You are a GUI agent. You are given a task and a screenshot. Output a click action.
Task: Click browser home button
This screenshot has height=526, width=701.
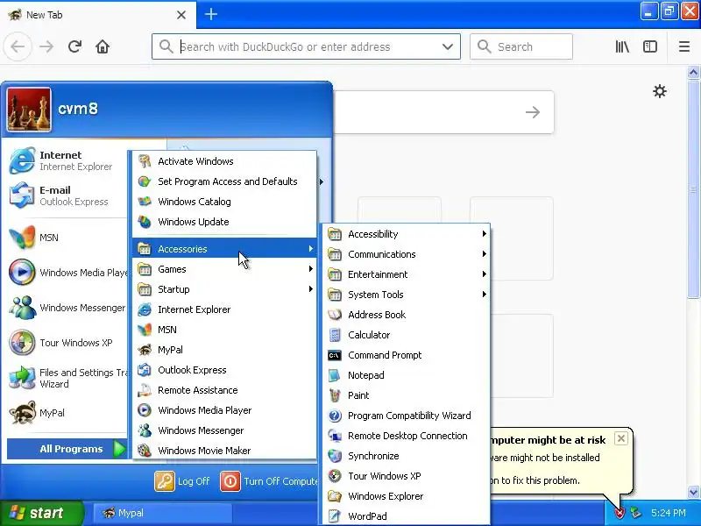(103, 46)
